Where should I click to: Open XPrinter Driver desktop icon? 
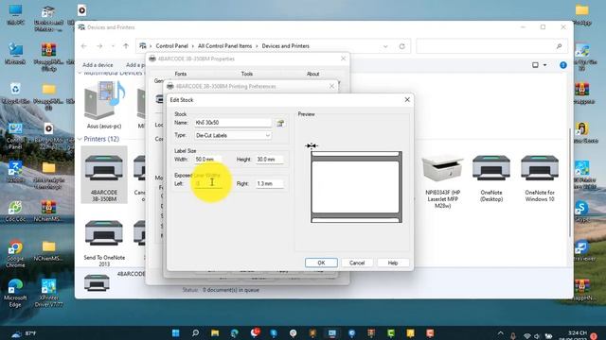48,293
